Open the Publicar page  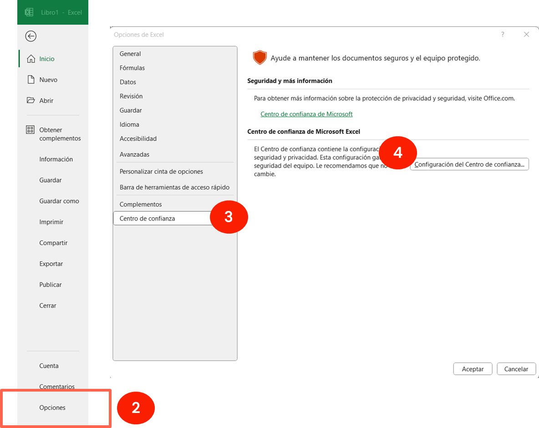tap(51, 285)
